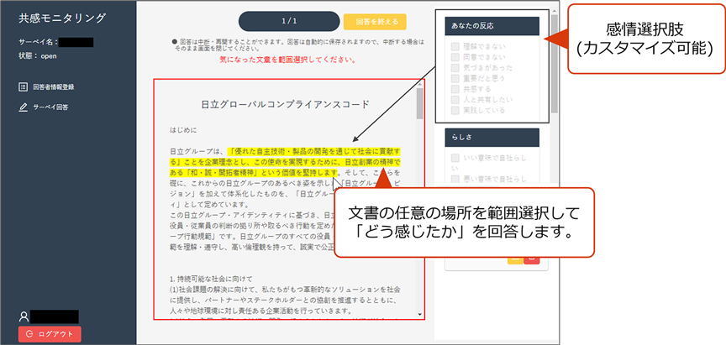The height and width of the screenshot is (345, 726).
Task: Enable the 共感する checkbox
Action: [455, 89]
